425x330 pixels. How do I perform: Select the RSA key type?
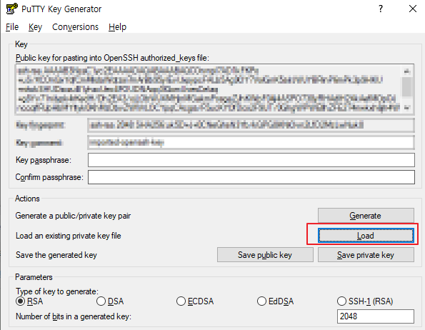point(29,301)
